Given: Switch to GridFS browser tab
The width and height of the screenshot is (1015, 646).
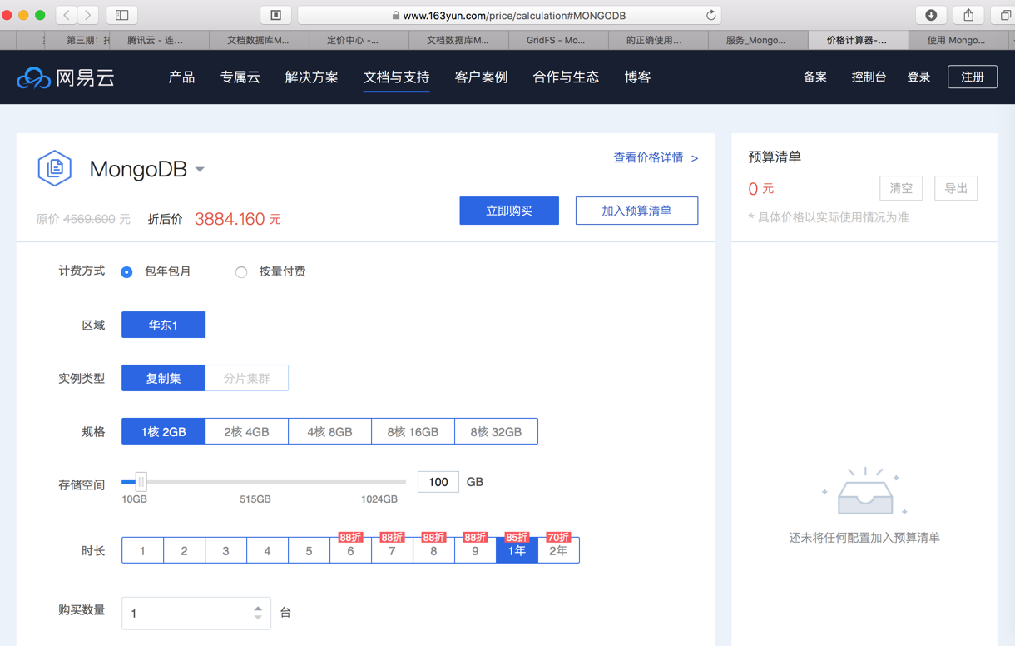Looking at the screenshot, I should [557, 40].
